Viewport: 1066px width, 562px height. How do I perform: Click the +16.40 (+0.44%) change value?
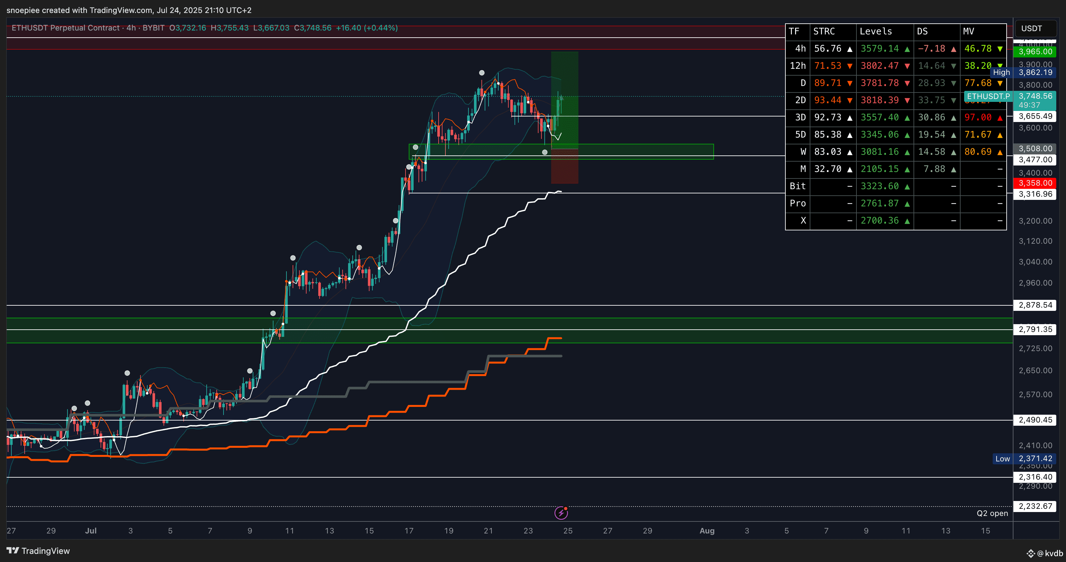tap(367, 28)
